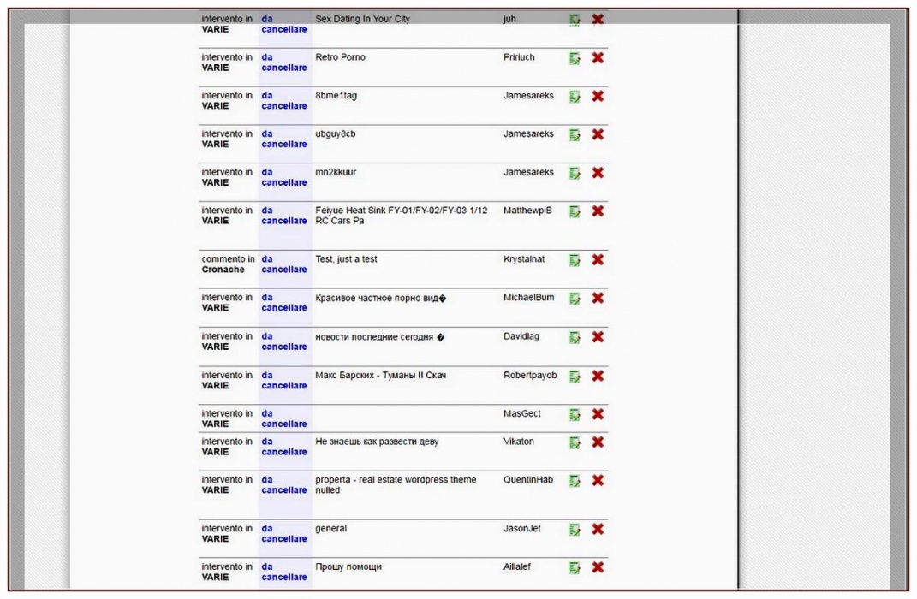Image resolution: width=917 pixels, height=599 pixels.
Task: Delete the 'Sex Dating In Your City' post
Action: pos(598,20)
